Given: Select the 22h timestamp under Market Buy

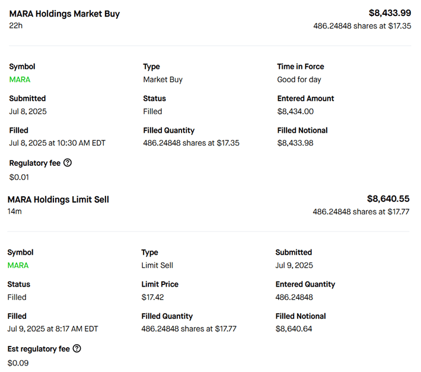Looking at the screenshot, I should pos(15,26).
